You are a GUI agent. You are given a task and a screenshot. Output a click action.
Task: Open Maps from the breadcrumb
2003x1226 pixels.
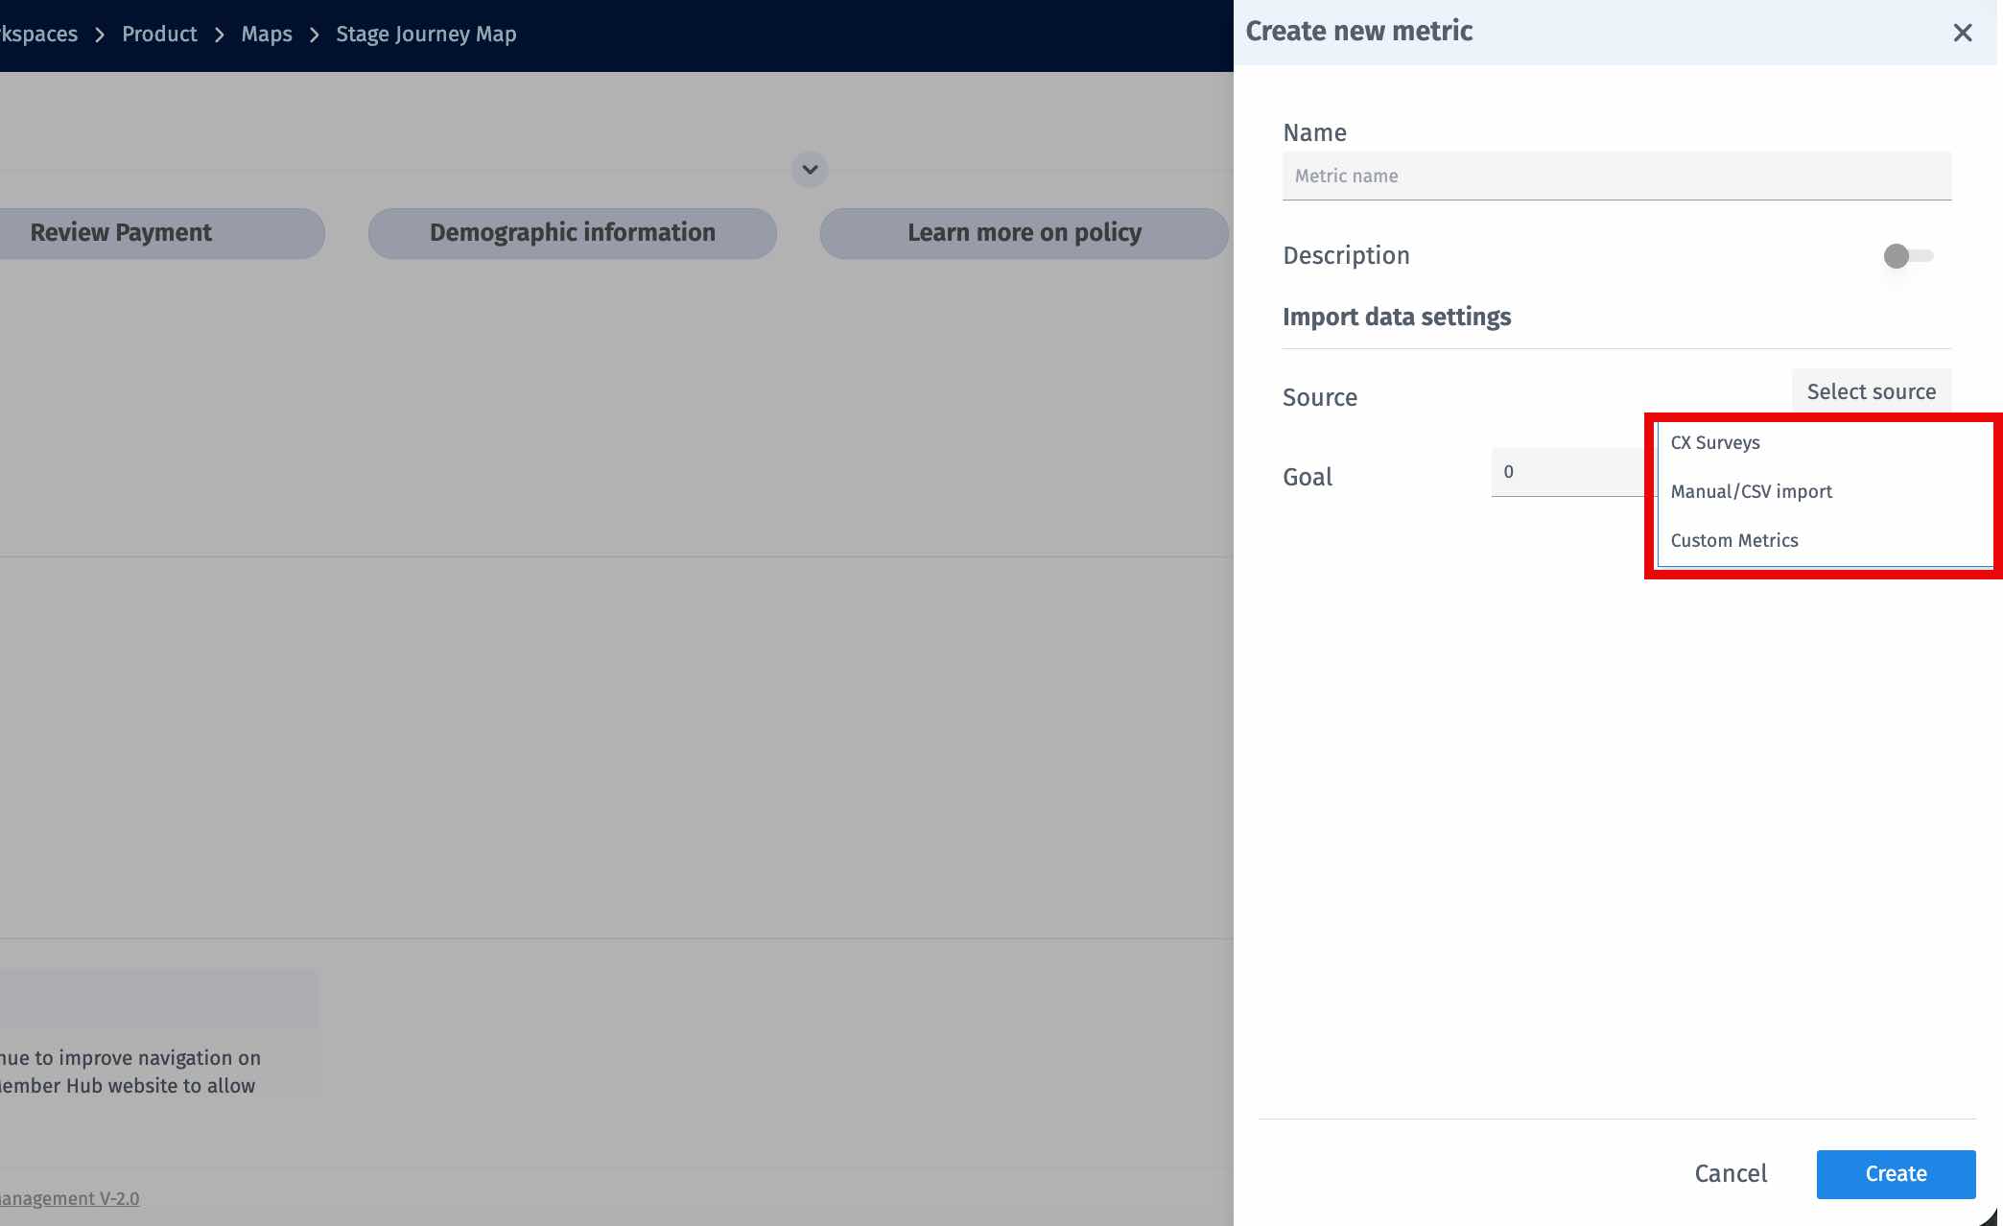point(267,34)
